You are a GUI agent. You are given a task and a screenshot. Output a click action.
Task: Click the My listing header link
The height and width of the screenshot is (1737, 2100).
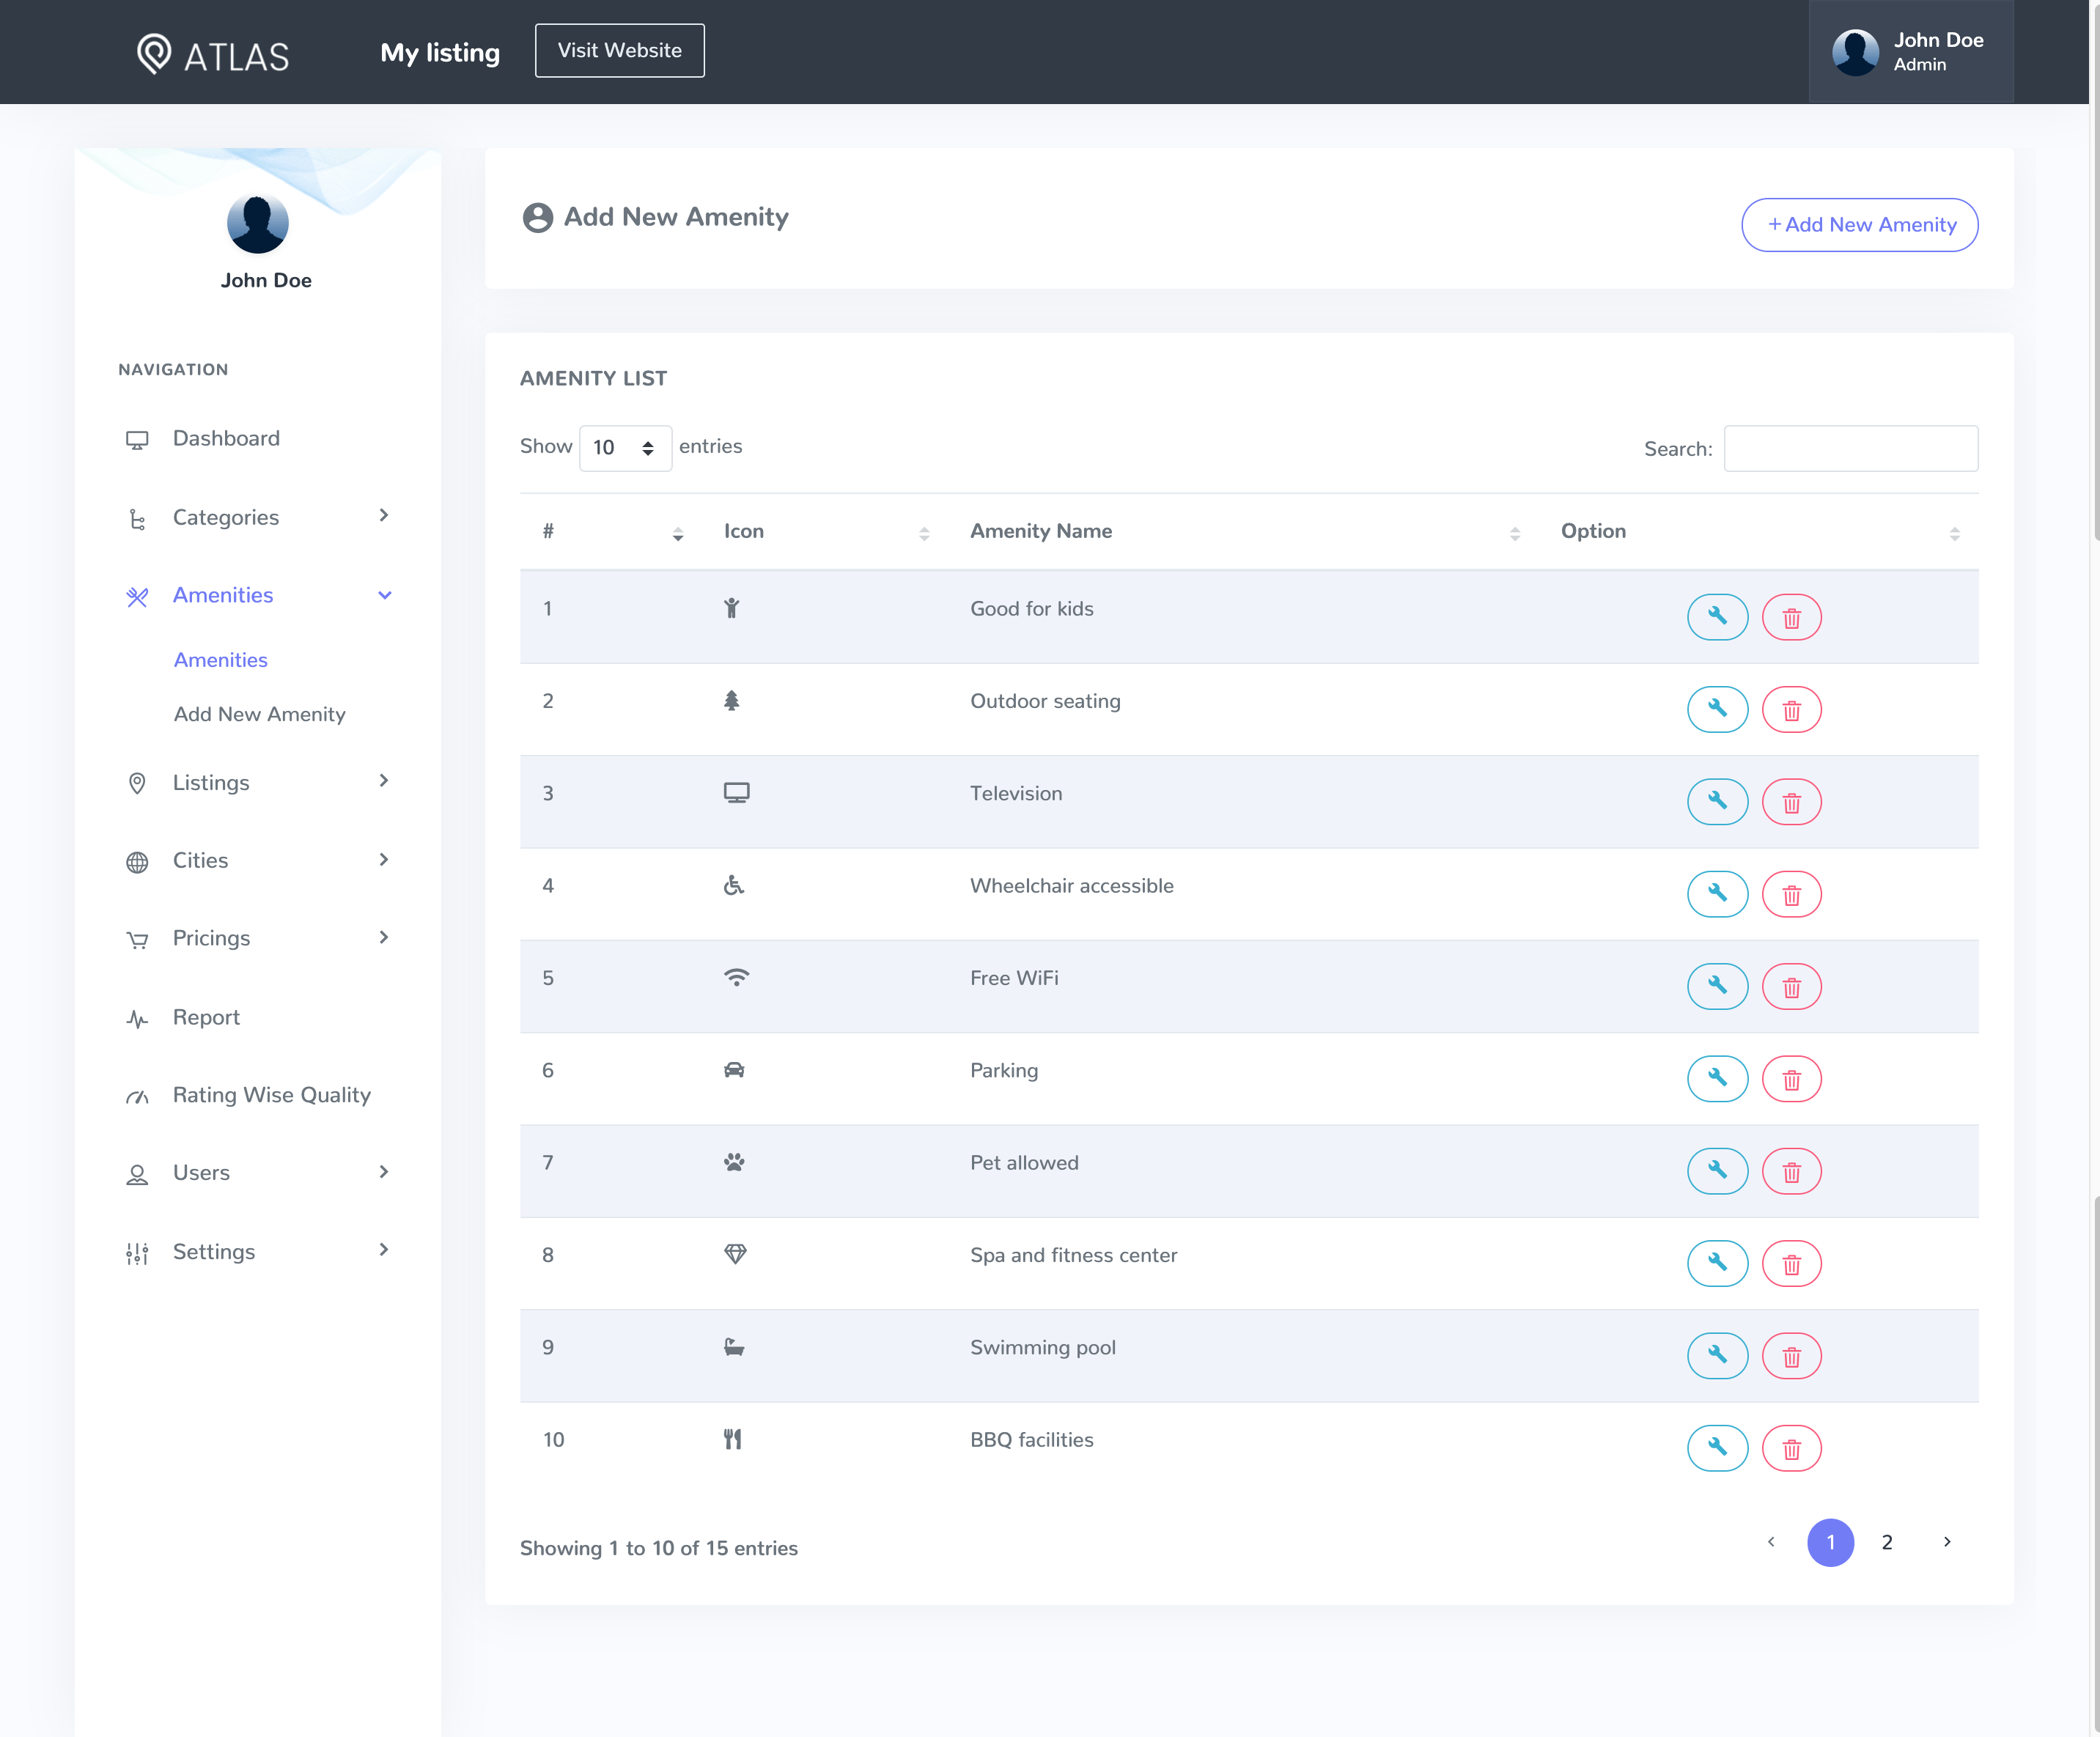[x=440, y=53]
